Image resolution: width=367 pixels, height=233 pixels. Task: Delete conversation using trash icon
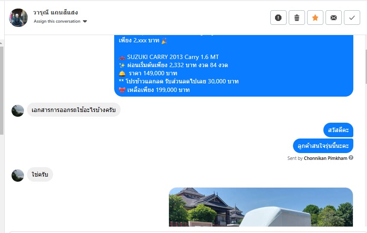coord(297,18)
